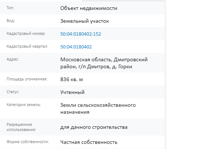203x149 pixels.
Task: Click the 'Категория земель:' label
Action: (x=24, y=105)
